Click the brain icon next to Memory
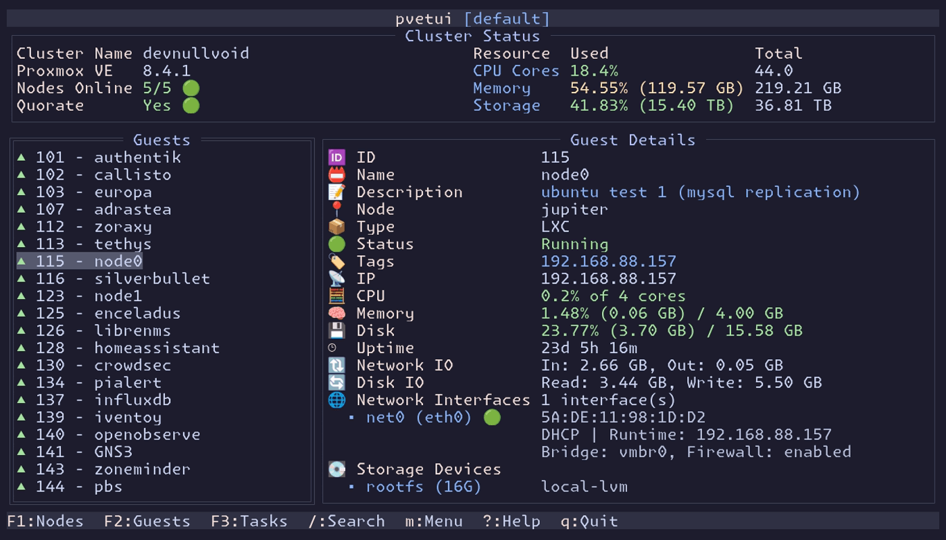 (337, 313)
